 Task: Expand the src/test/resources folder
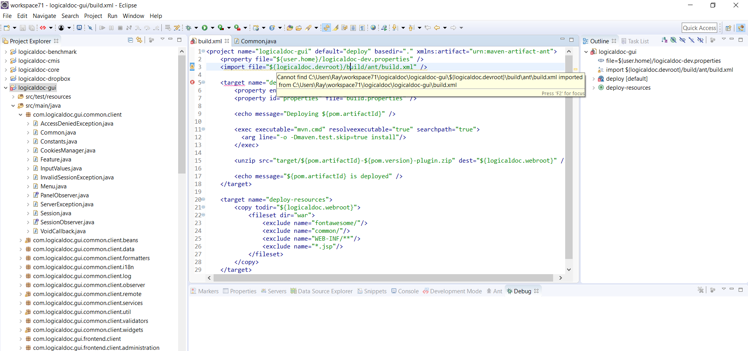(x=13, y=97)
